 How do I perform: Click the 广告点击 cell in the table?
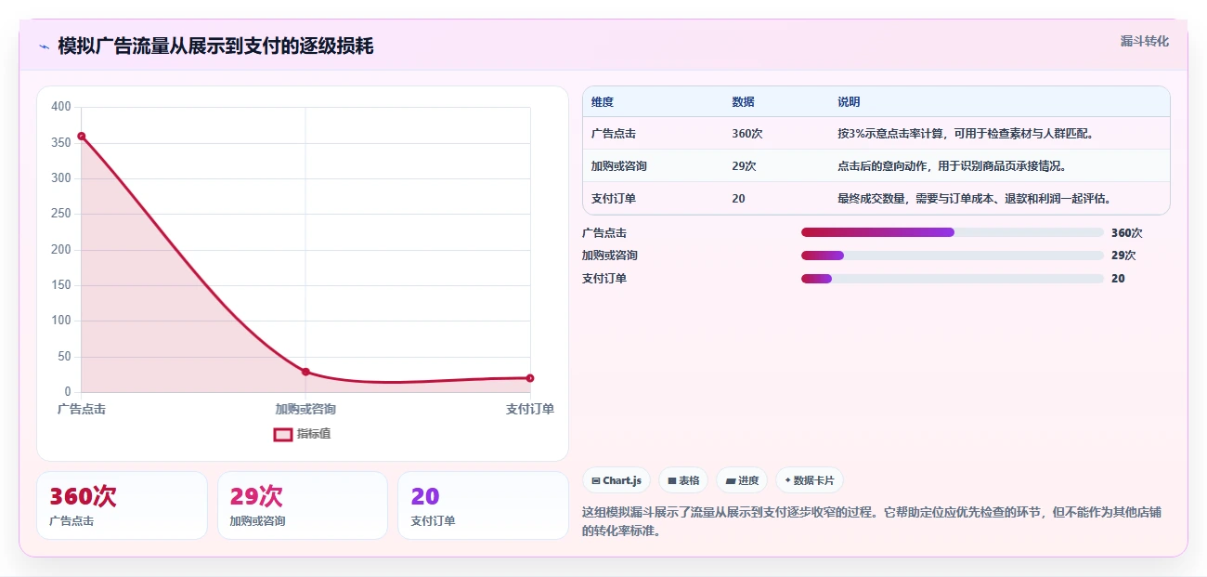[614, 134]
